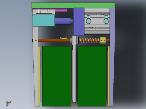Select the right yellow clamp pad
Screen dimensions: 146x109
pyautogui.click(x=109, y=76)
